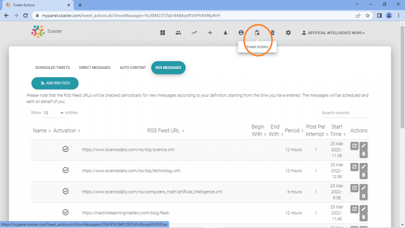Select the technology.xml feed URL text
Viewport: 405px width, 228px height.
tap(131, 171)
